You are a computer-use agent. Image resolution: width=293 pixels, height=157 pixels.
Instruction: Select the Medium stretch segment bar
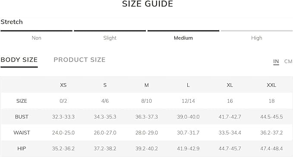[x=183, y=31]
